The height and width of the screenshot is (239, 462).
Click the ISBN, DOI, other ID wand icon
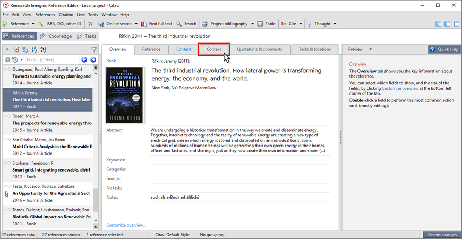tap(41, 24)
